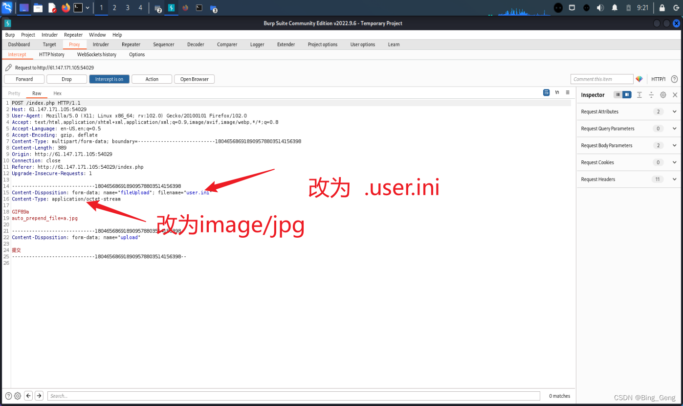
Task: Select the Burp Suite taskbar window icon
Action: click(x=172, y=8)
